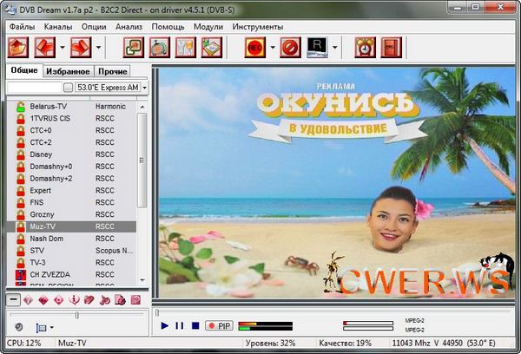Click the red stop recording icon
This screenshot has height=354, width=521.
[291, 46]
